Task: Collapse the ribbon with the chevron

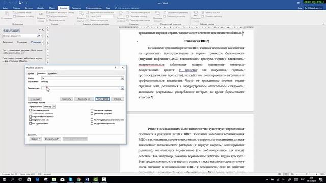Action: [x=323, y=24]
